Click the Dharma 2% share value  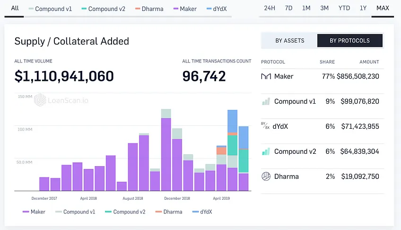pyautogui.click(x=330, y=177)
